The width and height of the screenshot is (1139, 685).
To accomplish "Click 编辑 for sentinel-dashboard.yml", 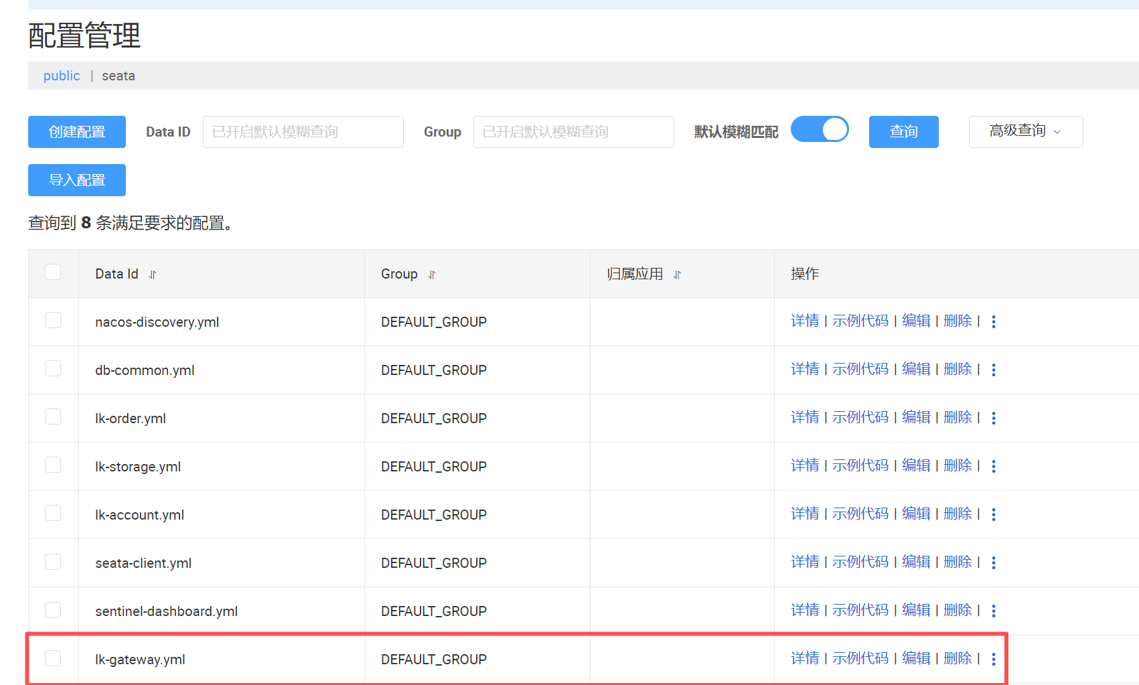I will 916,610.
